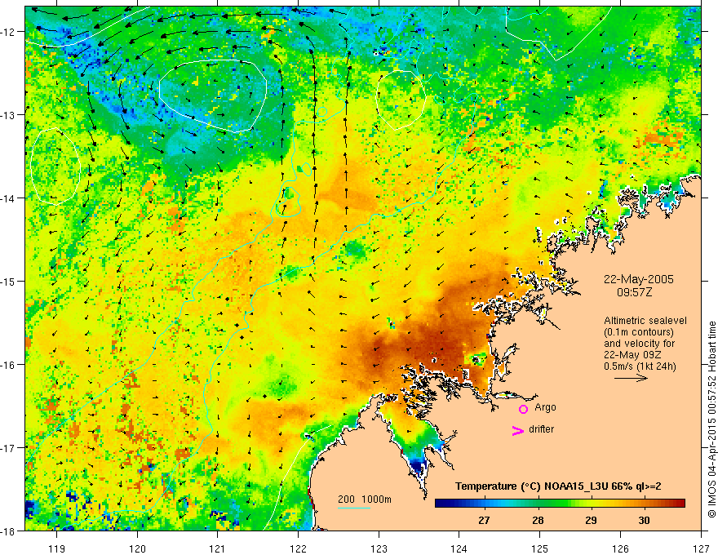Click the "22-May 09Z" text line
This screenshot has width=718, height=555.
pos(632,355)
